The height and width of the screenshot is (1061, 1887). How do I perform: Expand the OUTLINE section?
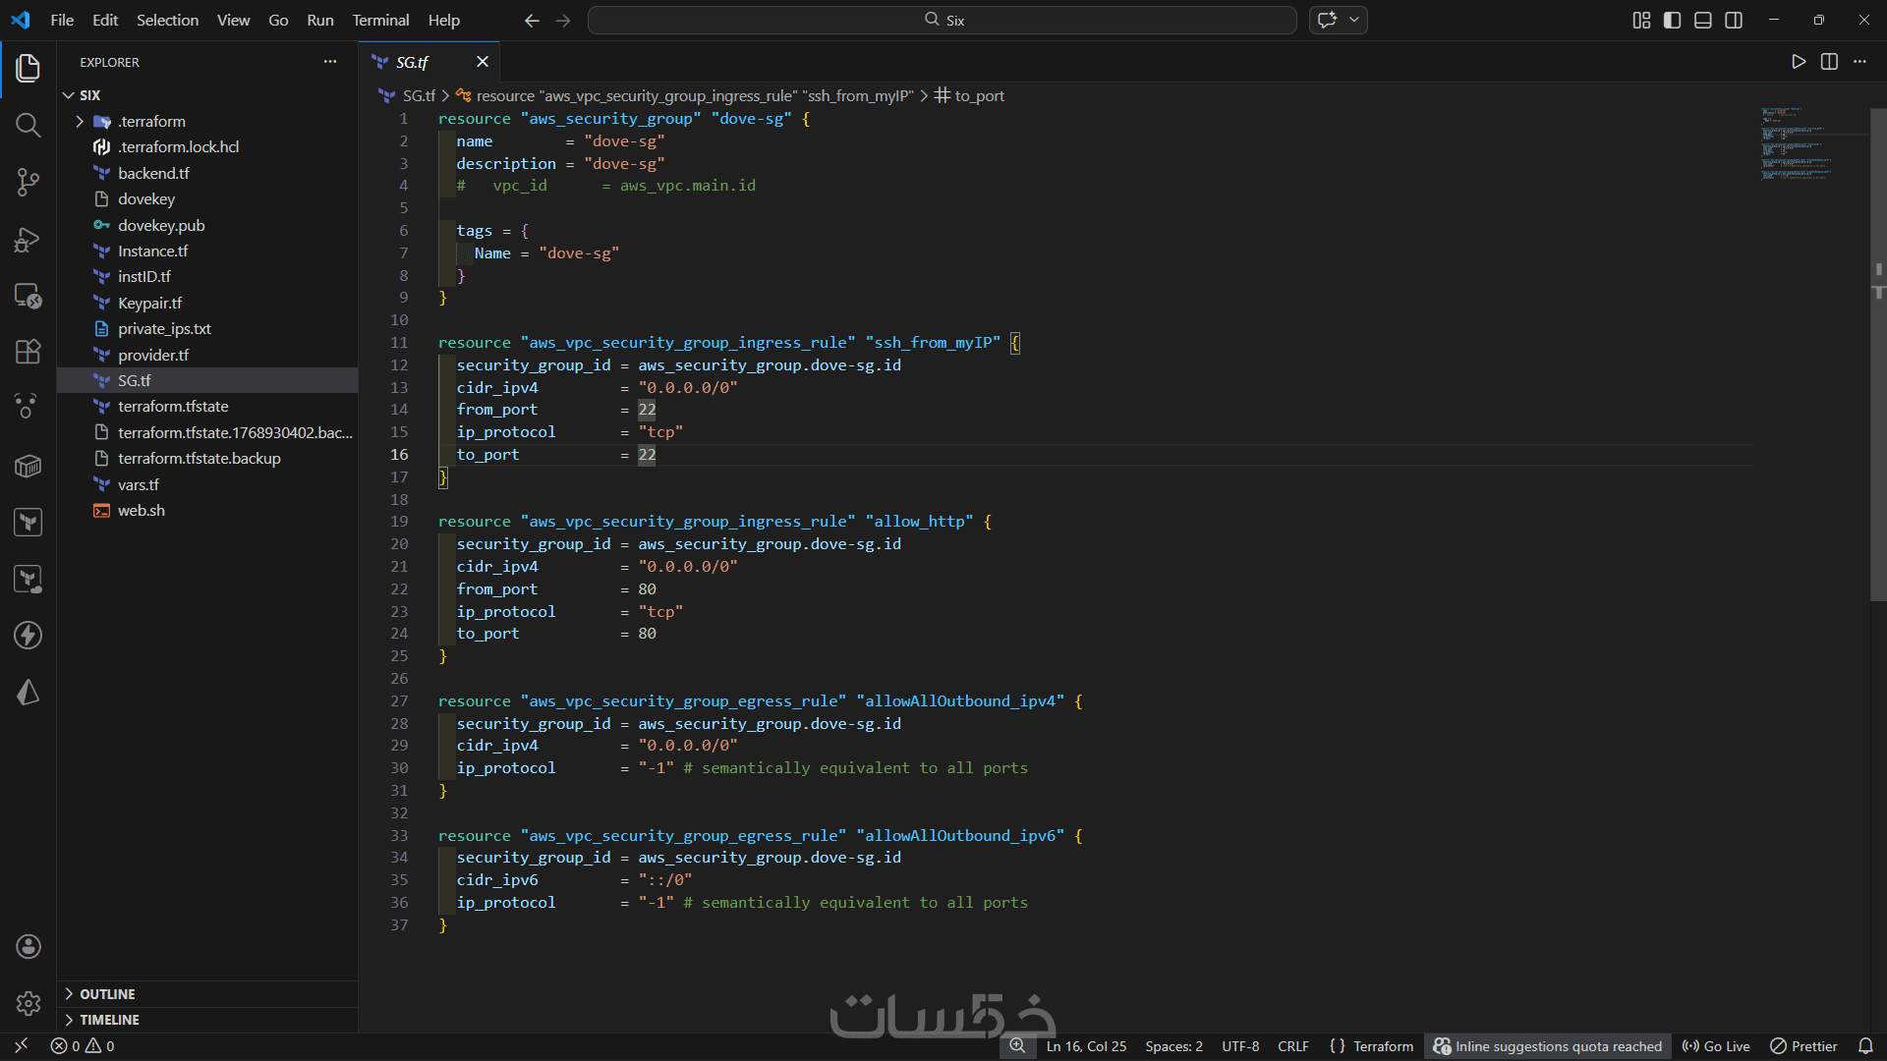107,994
